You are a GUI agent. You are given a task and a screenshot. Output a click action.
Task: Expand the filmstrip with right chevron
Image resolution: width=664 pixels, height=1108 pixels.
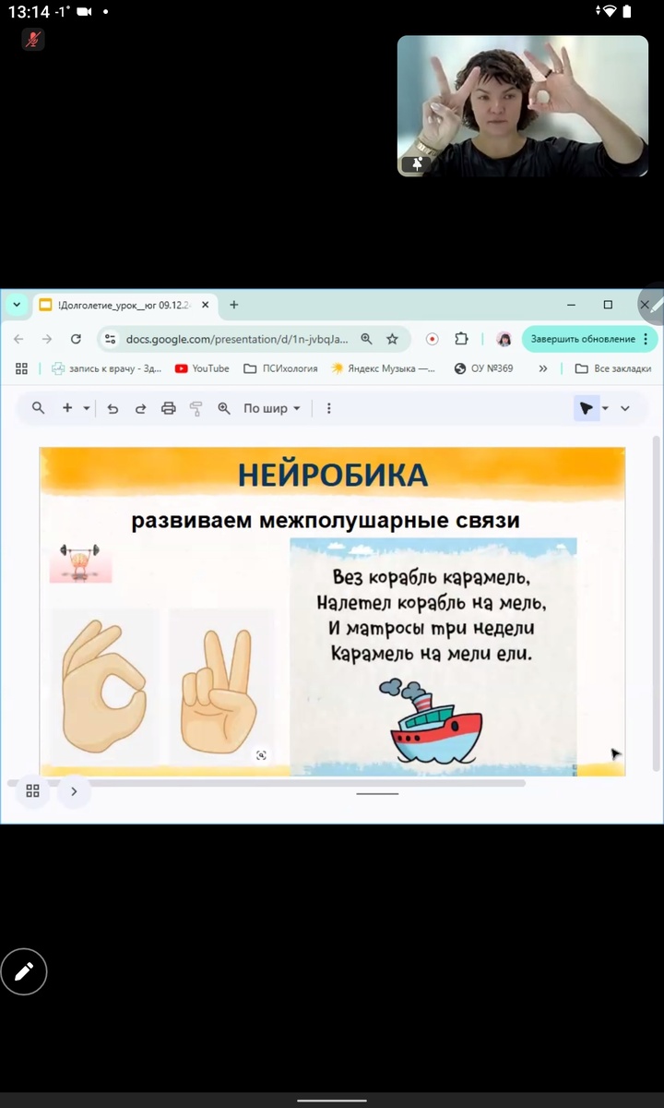[x=74, y=790]
